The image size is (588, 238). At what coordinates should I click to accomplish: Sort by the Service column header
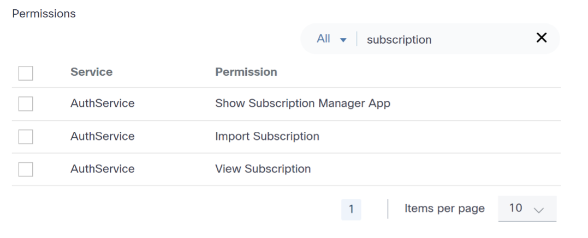pos(91,72)
